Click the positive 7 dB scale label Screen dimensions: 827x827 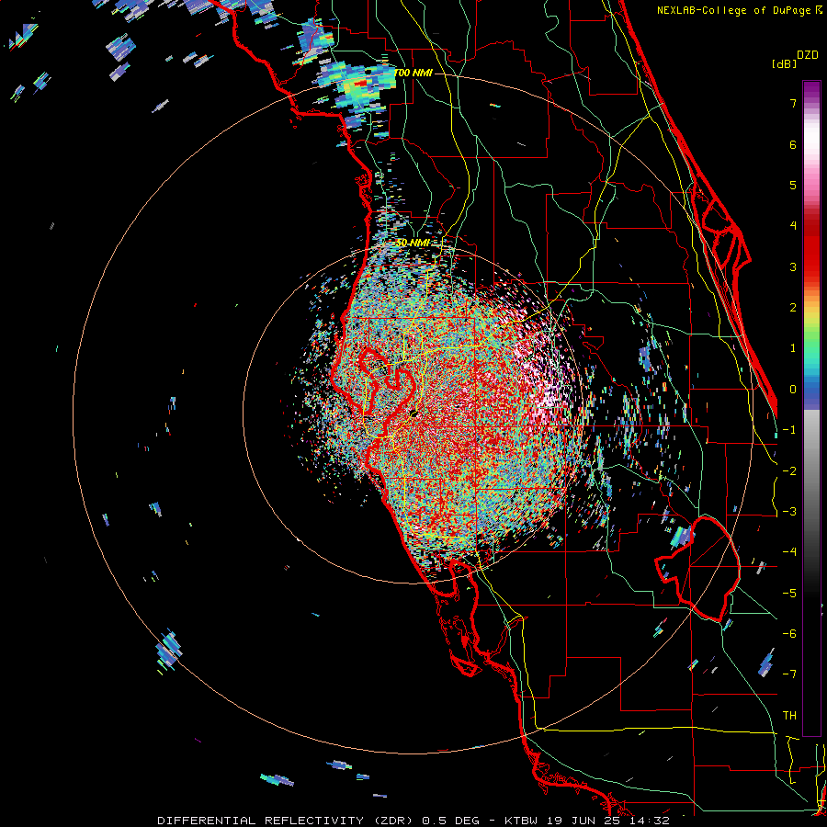click(793, 103)
